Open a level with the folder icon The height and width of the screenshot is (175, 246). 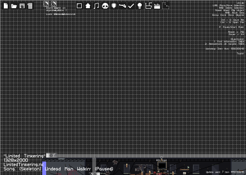pos(14,6)
